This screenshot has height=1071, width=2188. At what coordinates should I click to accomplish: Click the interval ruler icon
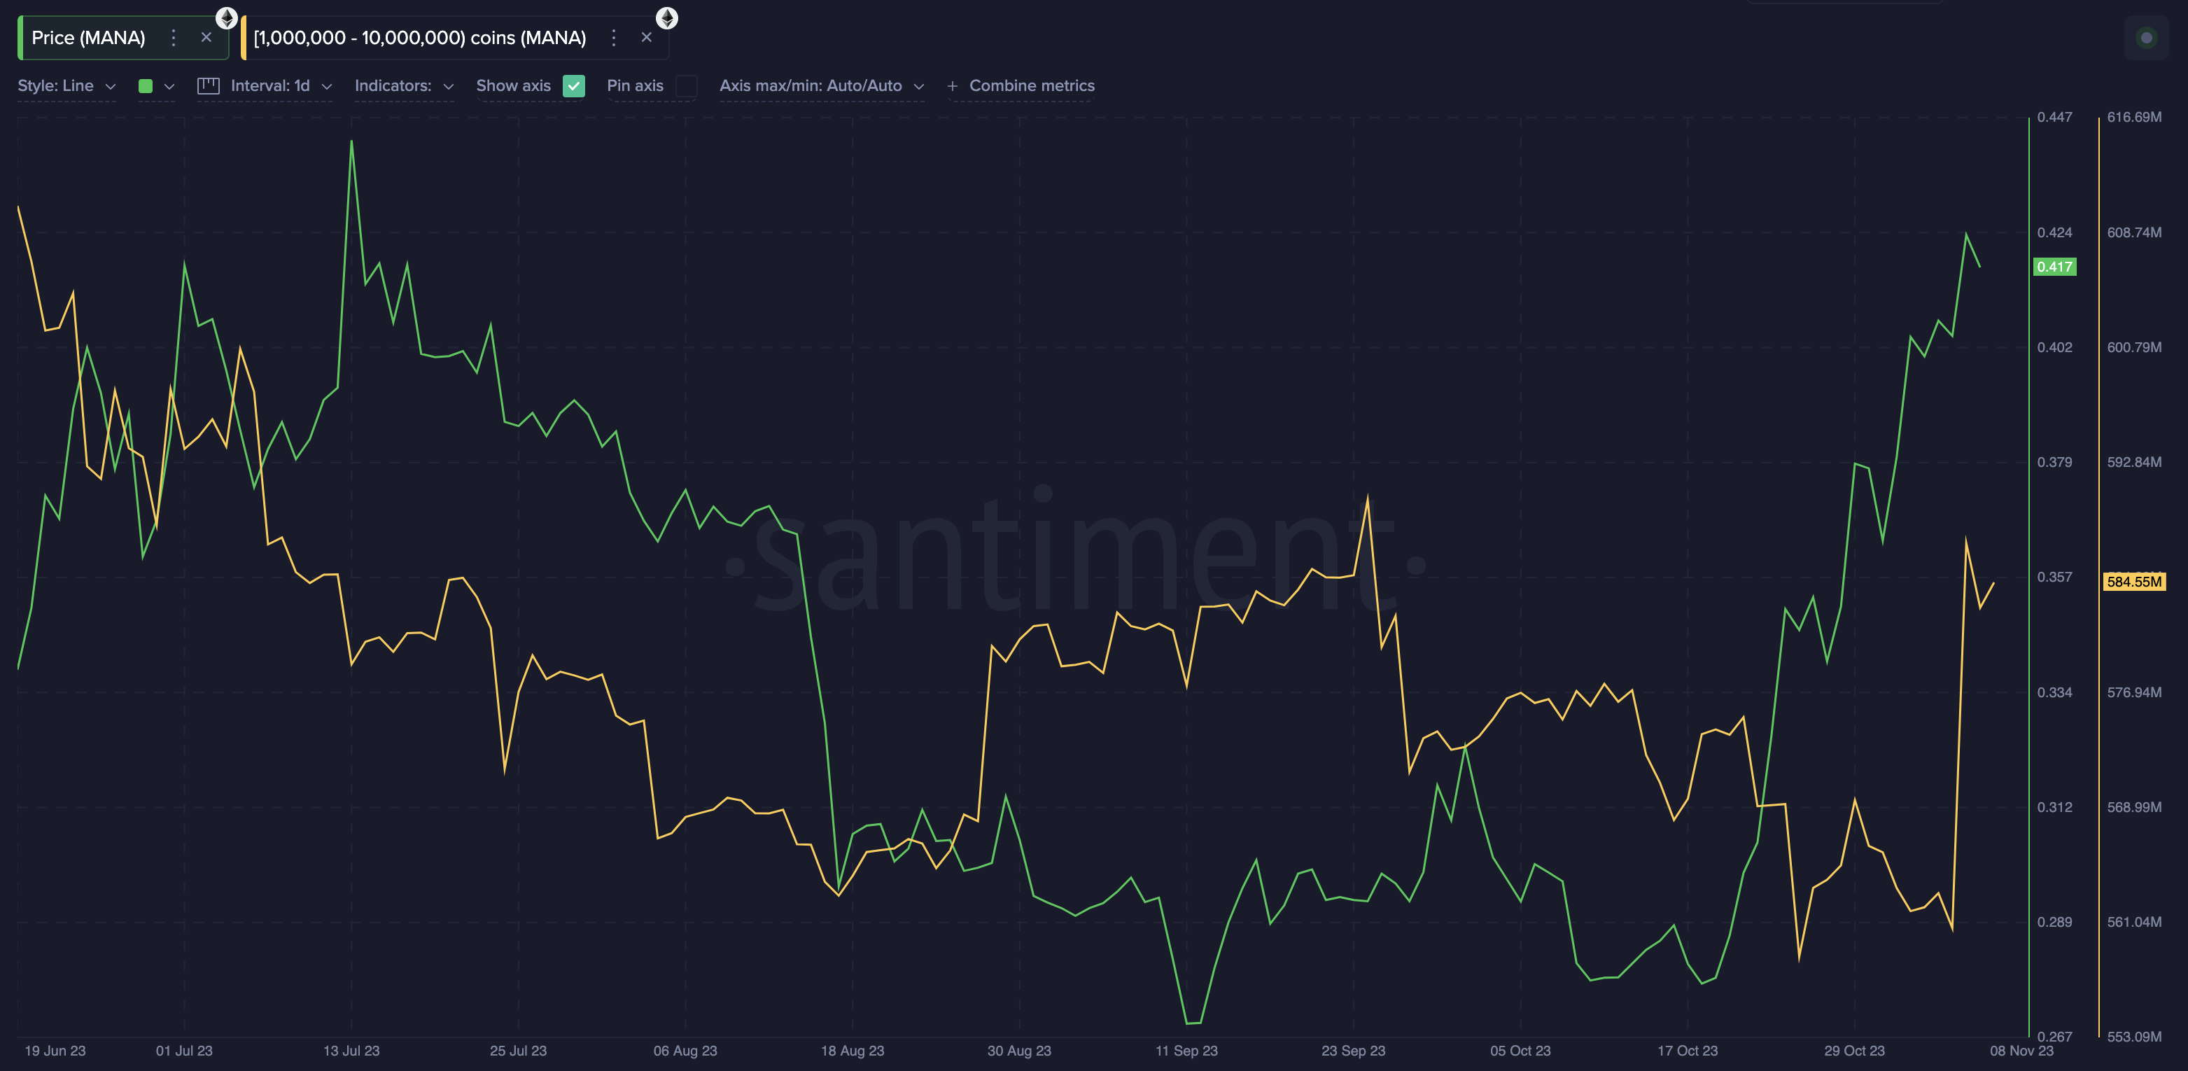pos(208,86)
